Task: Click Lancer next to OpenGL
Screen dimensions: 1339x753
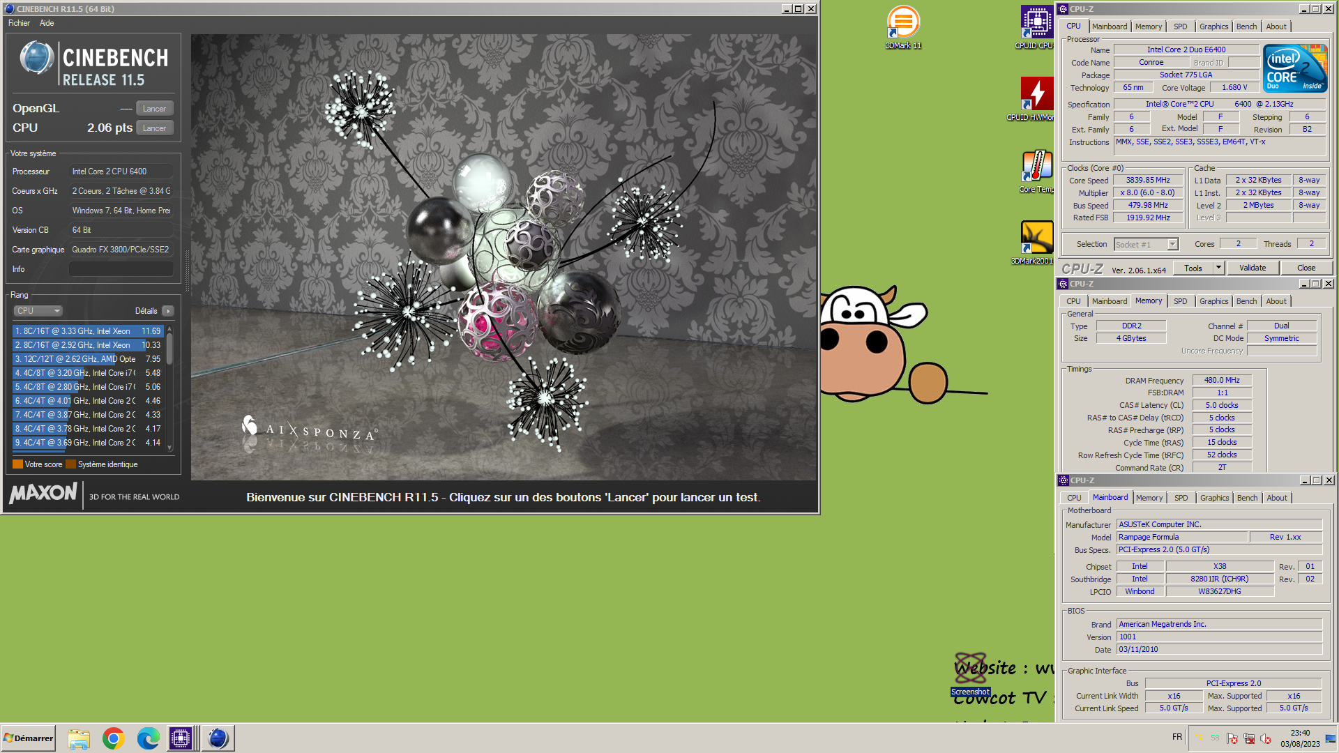Action: [154, 109]
